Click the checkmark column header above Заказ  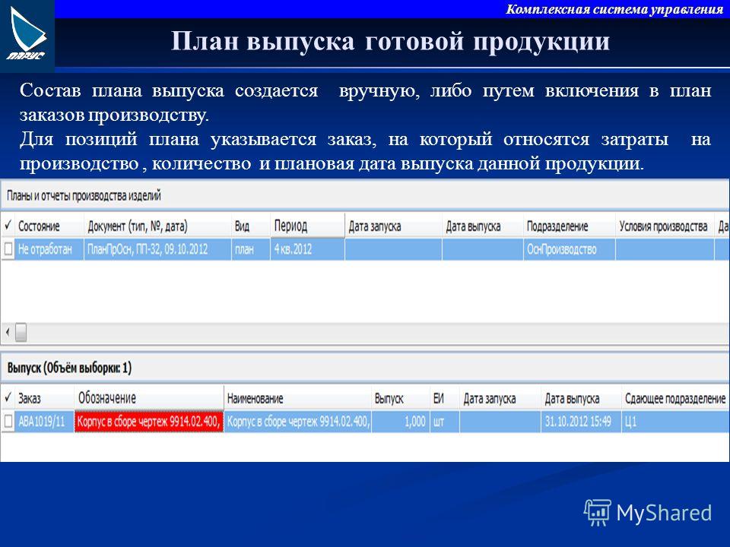[x=8, y=397]
